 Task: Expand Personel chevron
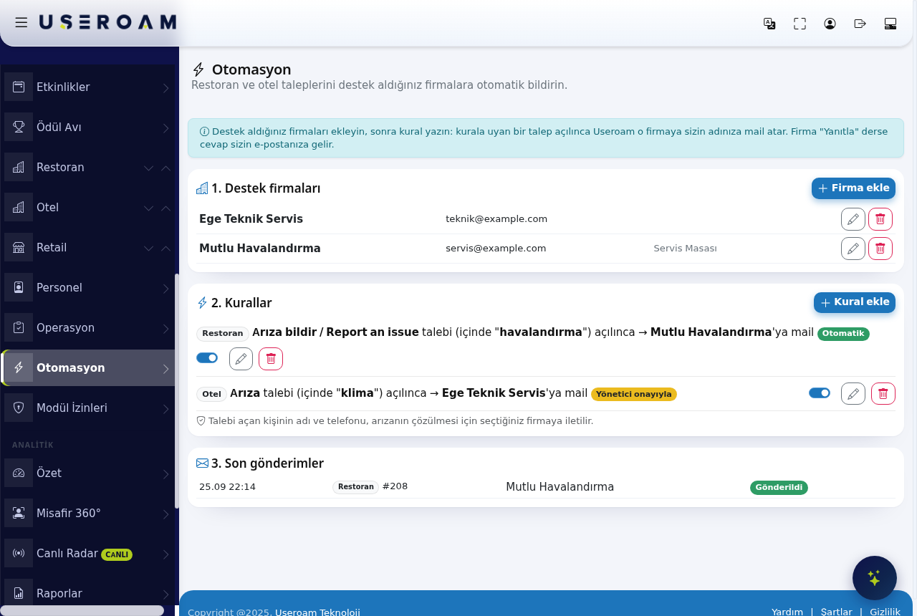point(165,289)
